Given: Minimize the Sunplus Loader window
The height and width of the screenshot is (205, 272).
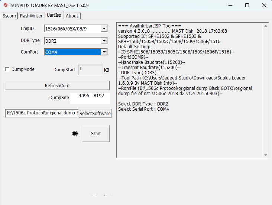Looking at the screenshot, I should click(x=230, y=5).
